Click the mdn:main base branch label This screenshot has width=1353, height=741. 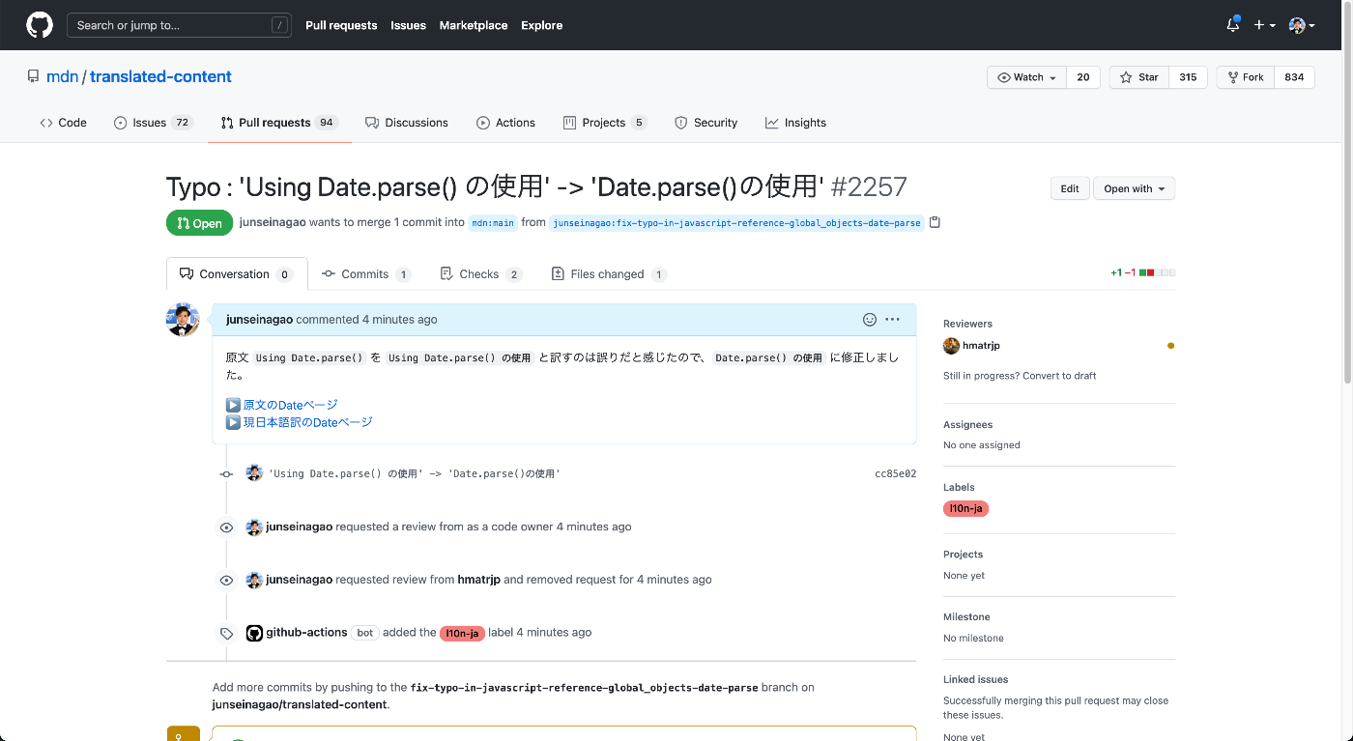[493, 223]
